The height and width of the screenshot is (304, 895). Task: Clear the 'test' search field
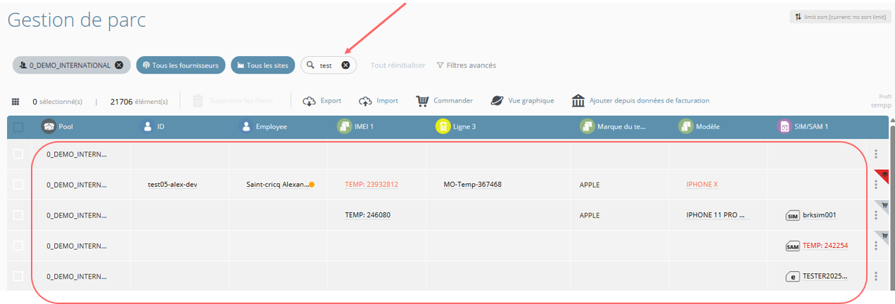[345, 65]
